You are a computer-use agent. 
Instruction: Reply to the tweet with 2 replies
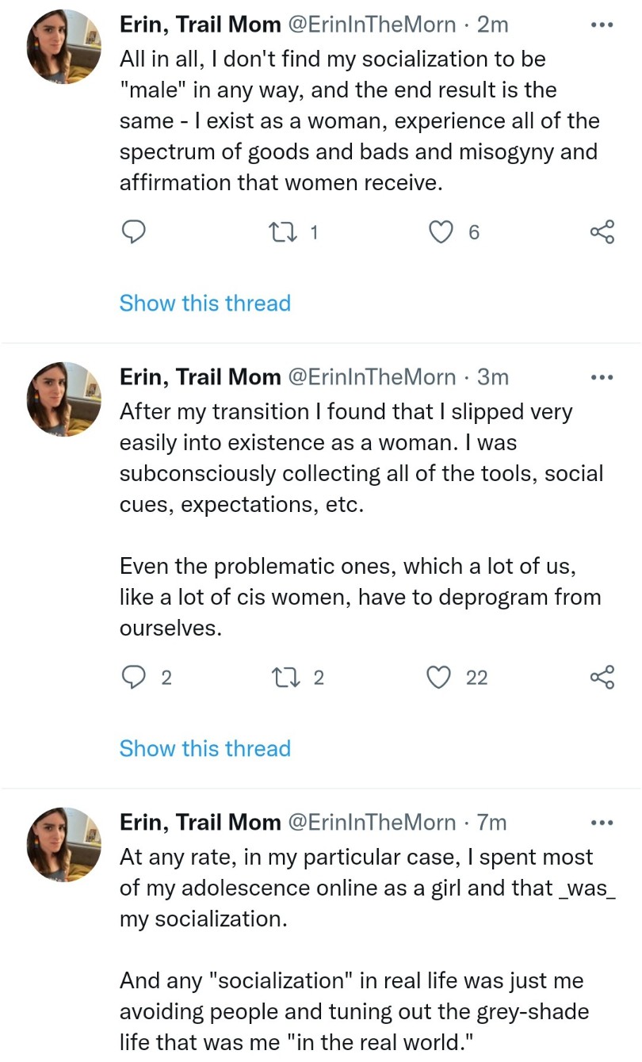pos(134,678)
